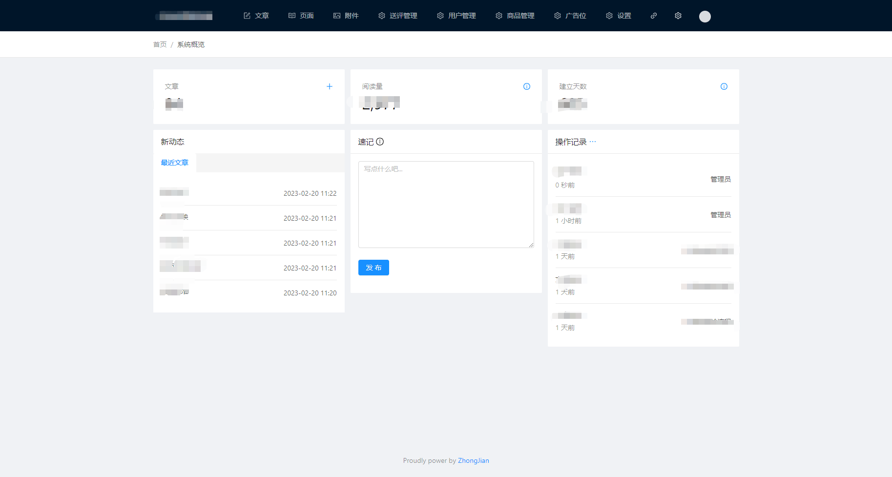The image size is (892, 477).
Task: Open the 页面 menu item
Action: point(301,16)
